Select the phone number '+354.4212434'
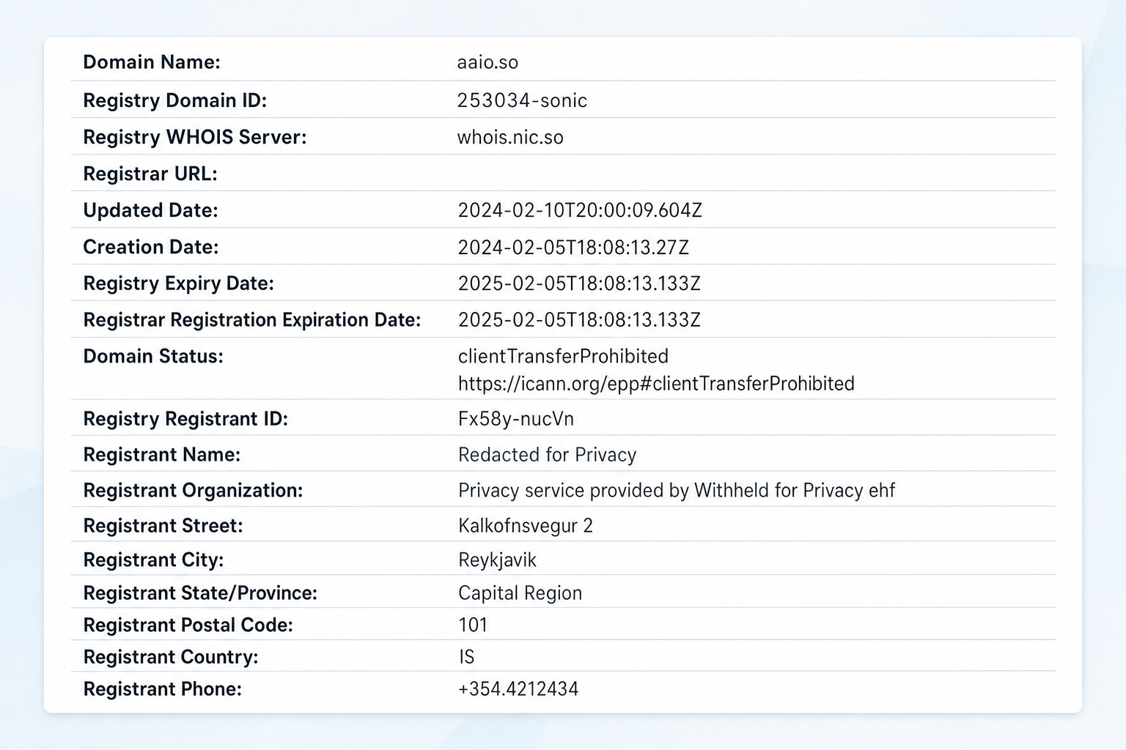This screenshot has width=1126, height=750. pyautogui.click(x=518, y=689)
